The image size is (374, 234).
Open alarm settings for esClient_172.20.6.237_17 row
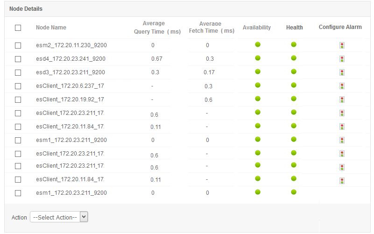(342, 86)
